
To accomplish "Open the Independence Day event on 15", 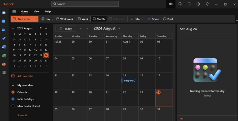I will click(x=130, y=80).
